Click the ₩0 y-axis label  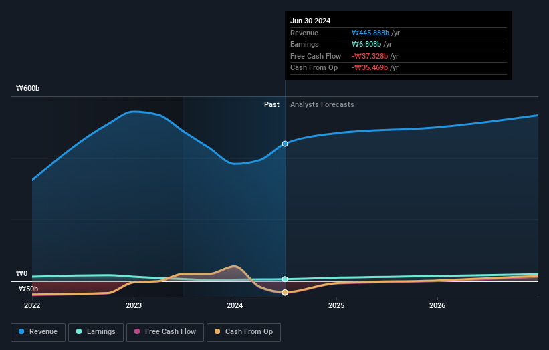click(x=21, y=273)
